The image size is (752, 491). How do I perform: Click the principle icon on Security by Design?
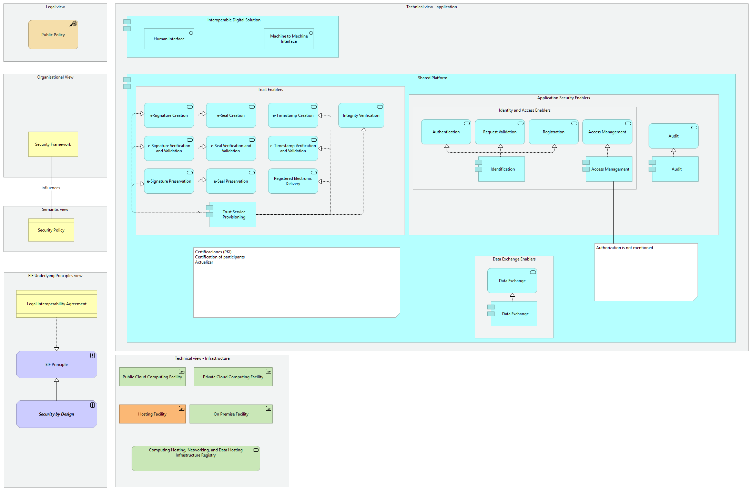92,405
